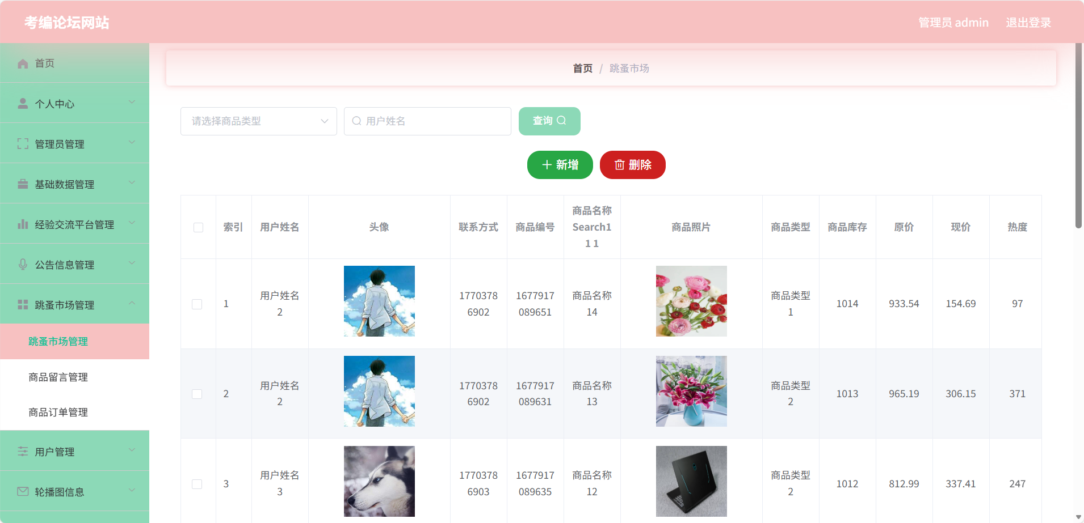The height and width of the screenshot is (523, 1084).
Task: Open the 个人中心 menu label
Action: coord(54,104)
